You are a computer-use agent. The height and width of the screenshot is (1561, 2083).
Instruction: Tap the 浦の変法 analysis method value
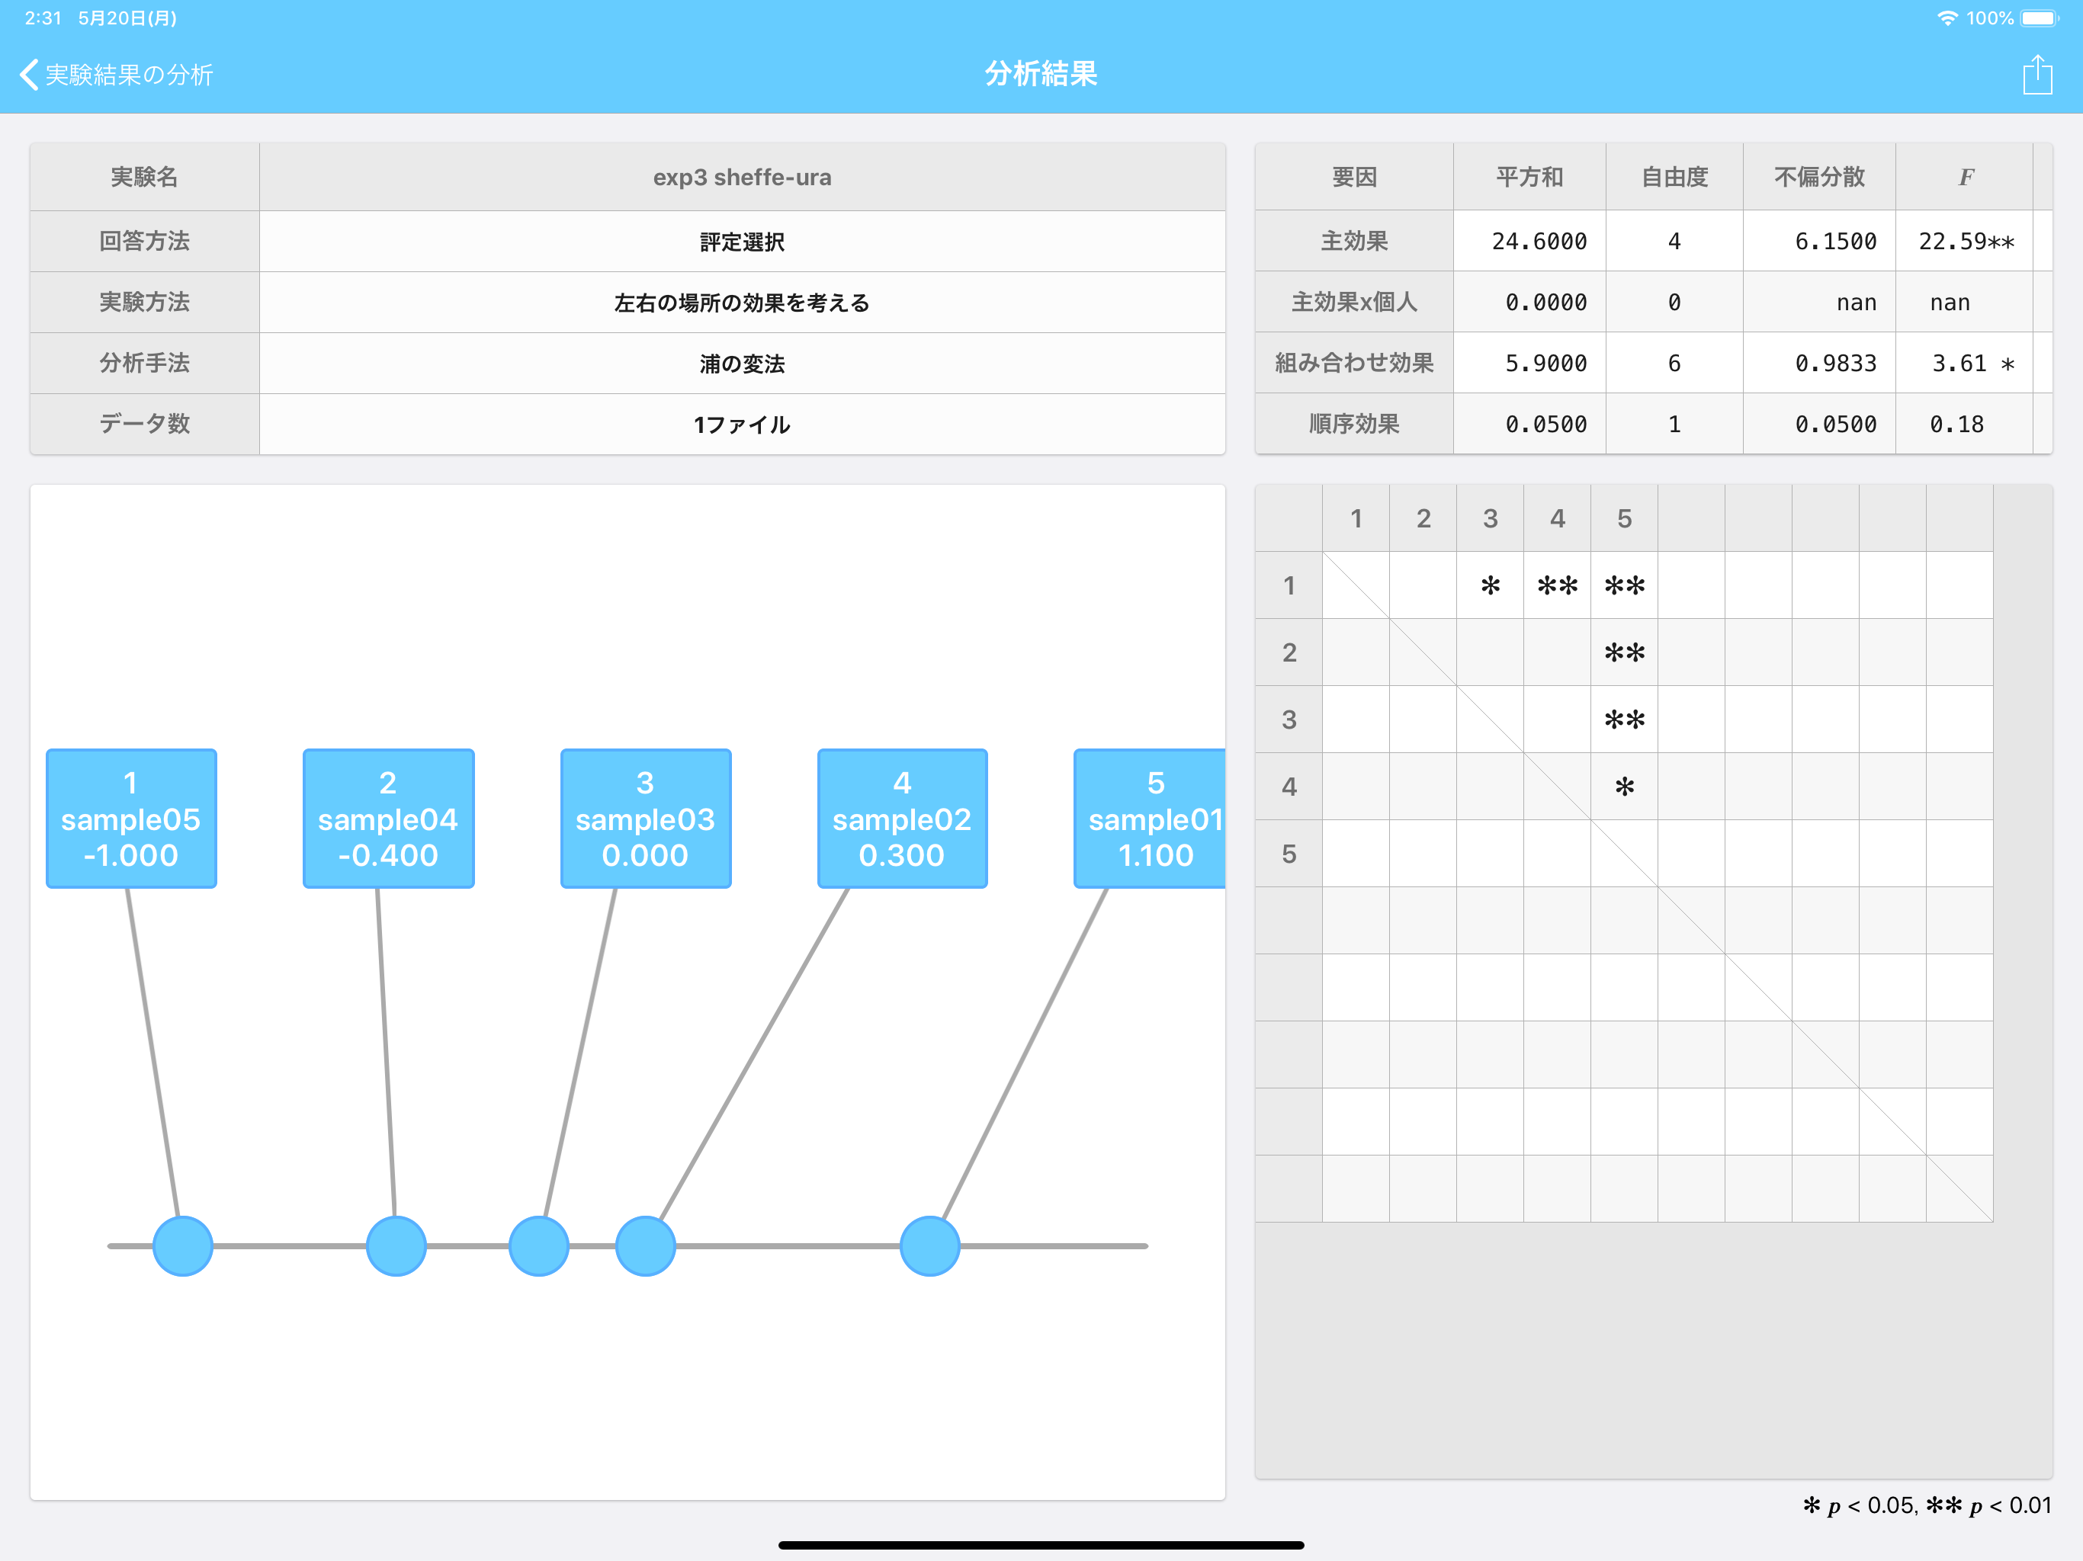pos(742,364)
